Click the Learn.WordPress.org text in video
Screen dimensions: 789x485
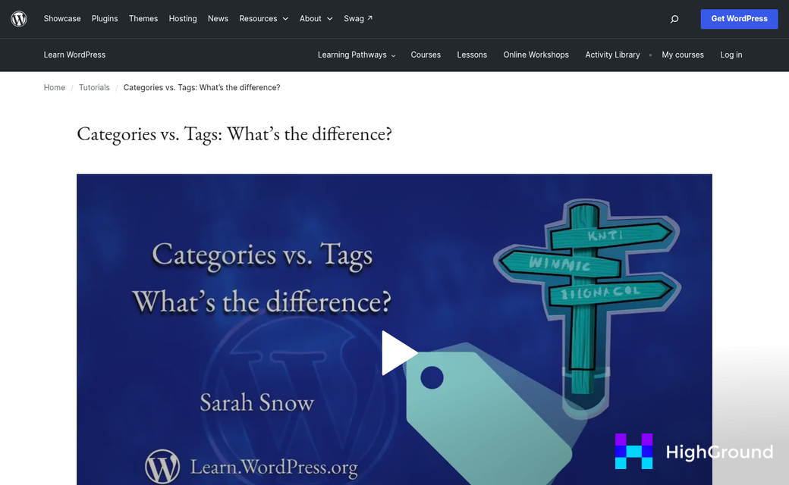coord(274,467)
